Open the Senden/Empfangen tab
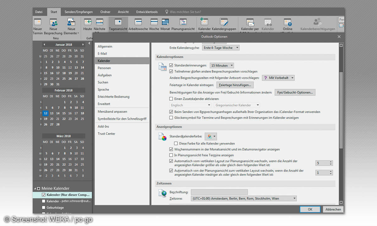 pyautogui.click(x=79, y=12)
